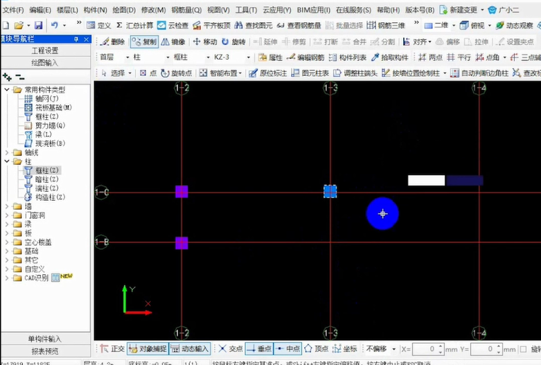Toggle 动态输入 dynamic input

pos(190,349)
